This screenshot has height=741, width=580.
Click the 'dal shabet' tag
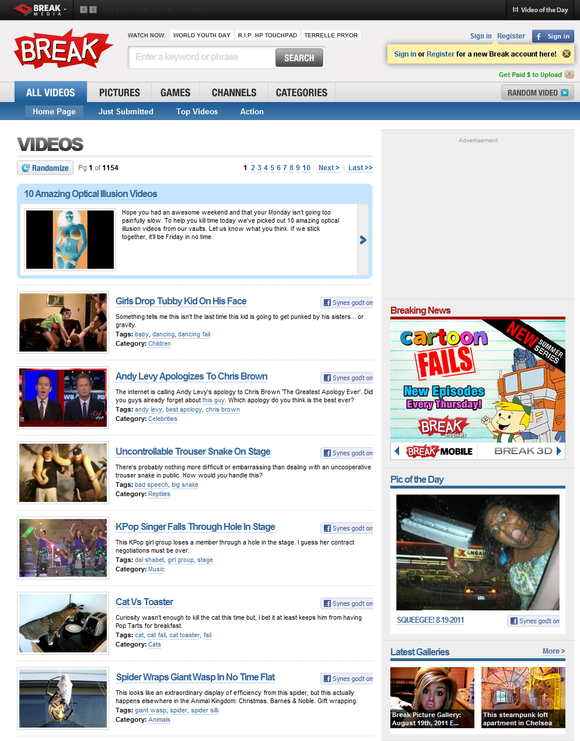(149, 560)
